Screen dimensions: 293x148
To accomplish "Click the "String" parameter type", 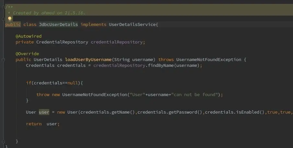I will (x=122, y=60).
